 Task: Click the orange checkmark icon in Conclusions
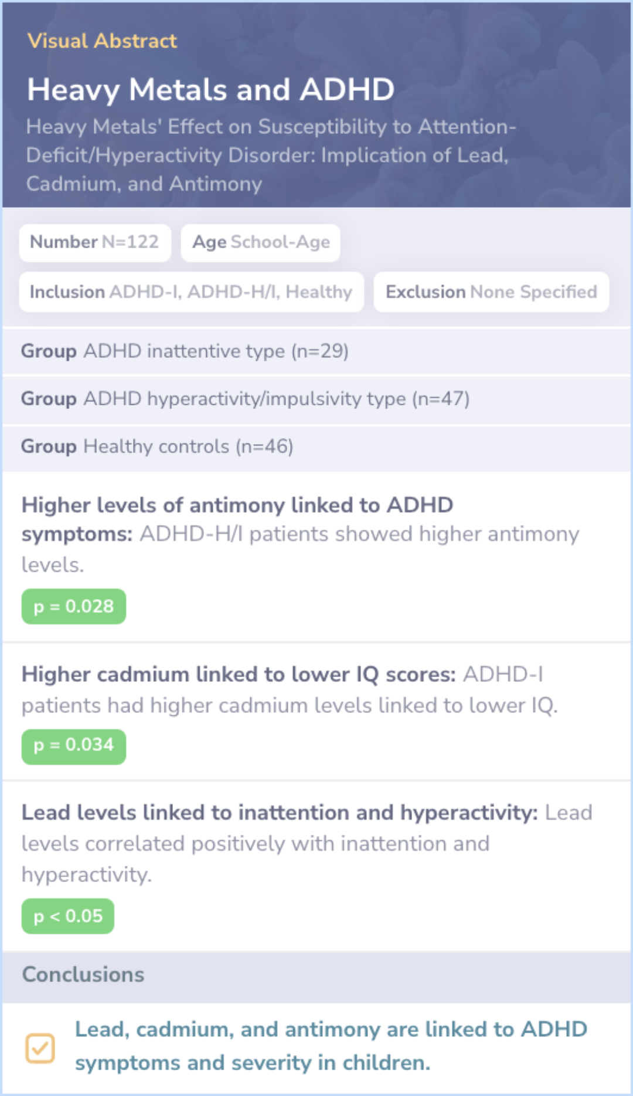(x=40, y=1048)
